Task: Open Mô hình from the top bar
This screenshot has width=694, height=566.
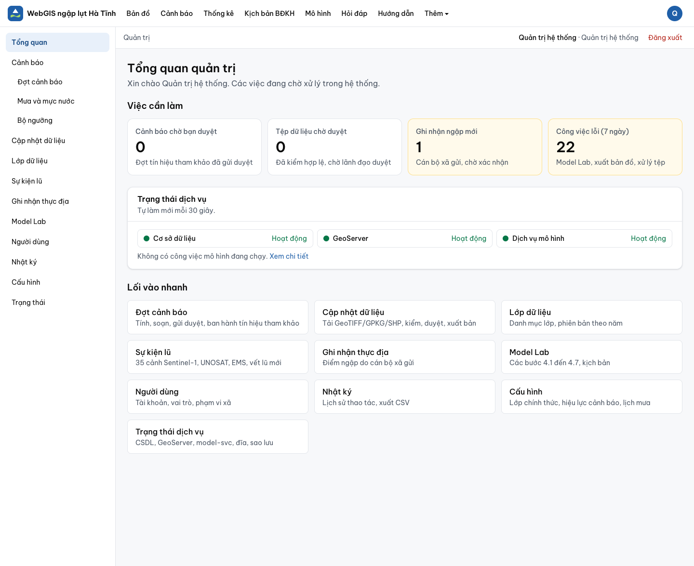Action: (318, 13)
